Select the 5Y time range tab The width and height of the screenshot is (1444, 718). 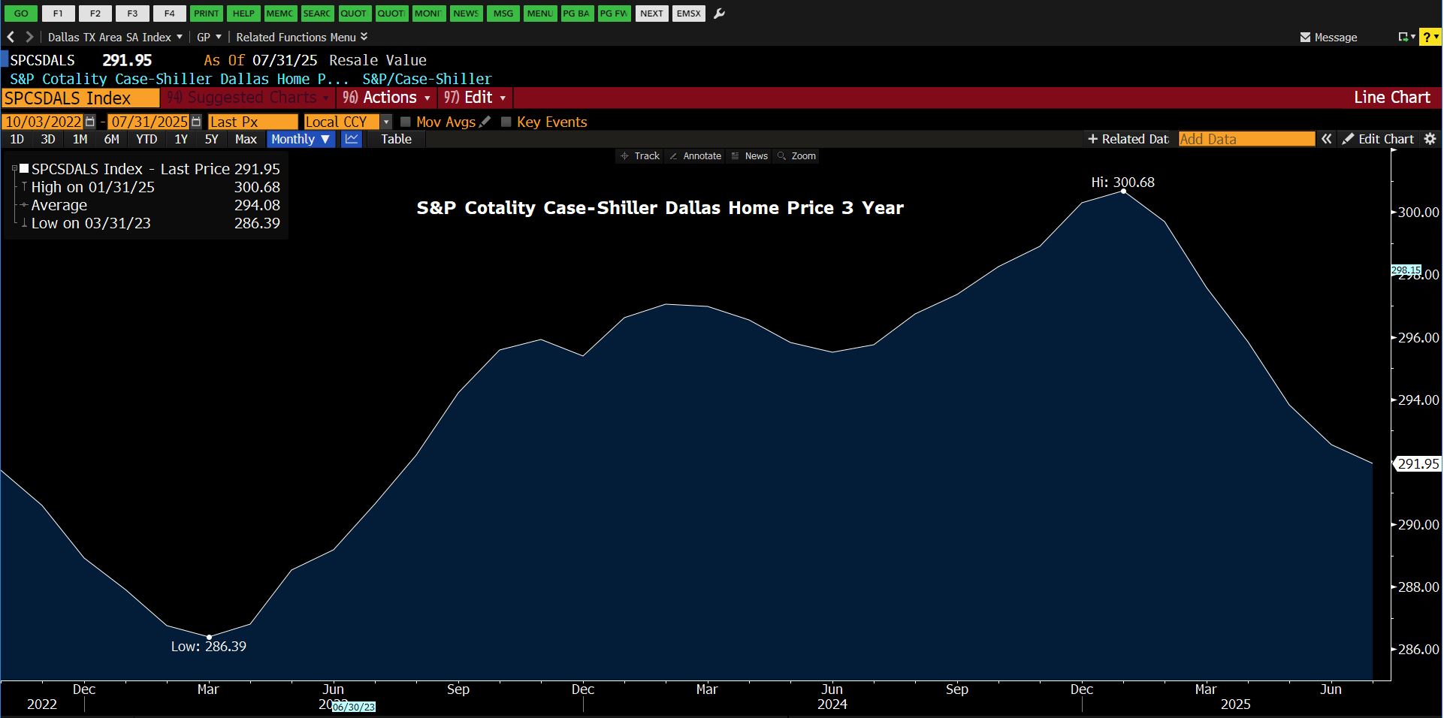211,139
